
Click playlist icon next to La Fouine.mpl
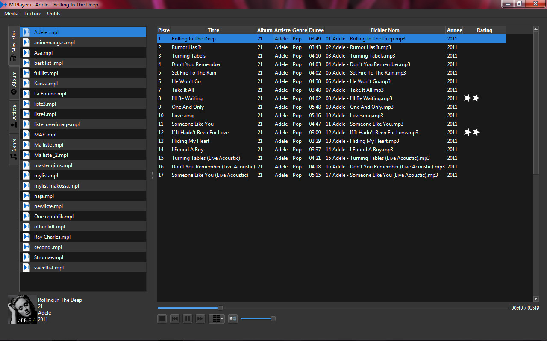click(26, 93)
